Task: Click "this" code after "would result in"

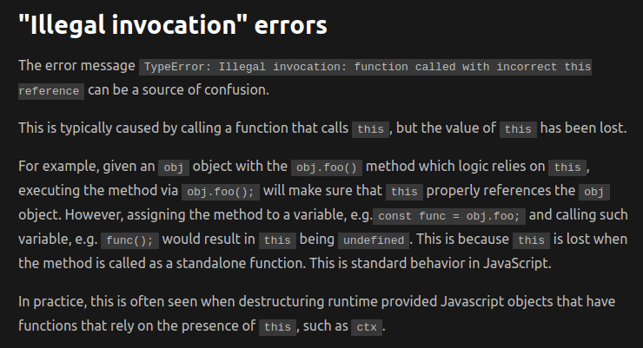Action: 277,240
